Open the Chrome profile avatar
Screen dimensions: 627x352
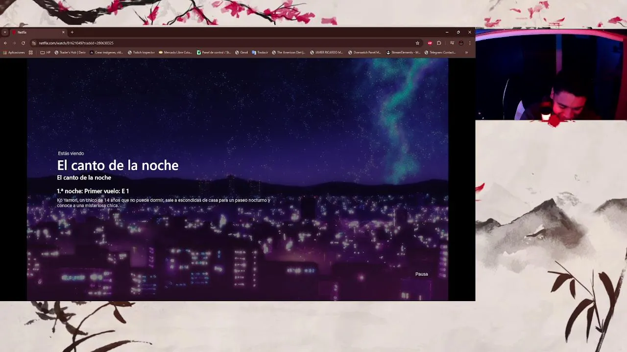461,43
